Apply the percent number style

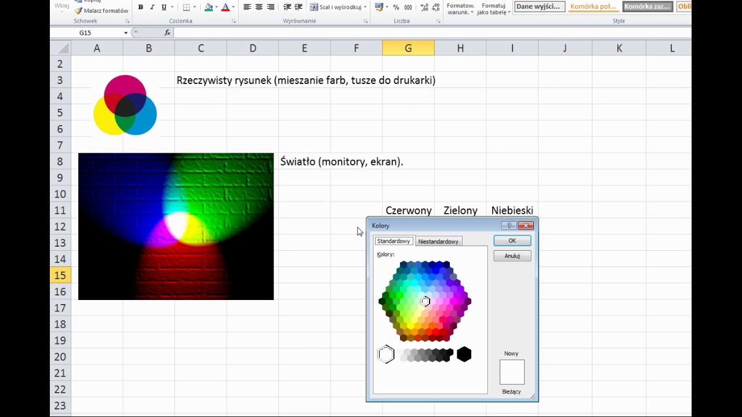pos(396,7)
